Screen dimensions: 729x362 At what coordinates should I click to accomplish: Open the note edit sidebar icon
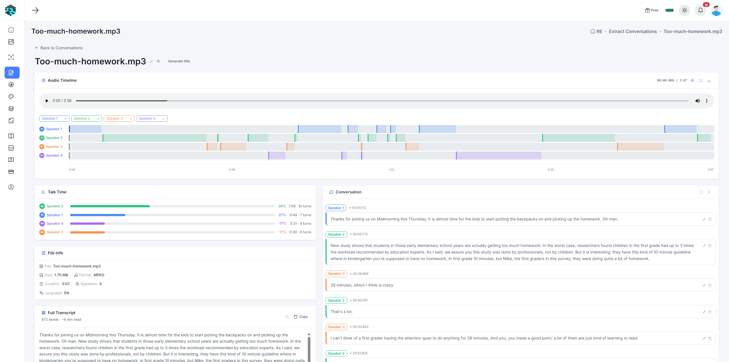click(x=11, y=120)
